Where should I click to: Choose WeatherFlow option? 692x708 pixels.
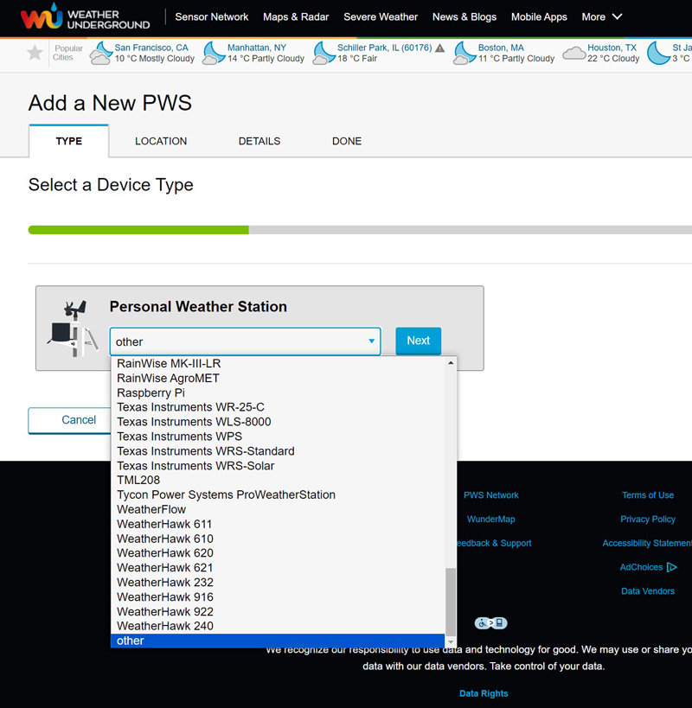click(x=278, y=509)
